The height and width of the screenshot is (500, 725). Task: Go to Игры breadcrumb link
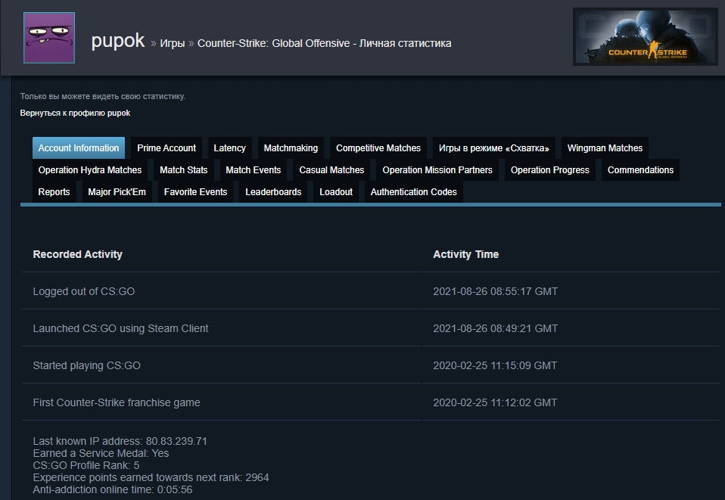tap(173, 44)
